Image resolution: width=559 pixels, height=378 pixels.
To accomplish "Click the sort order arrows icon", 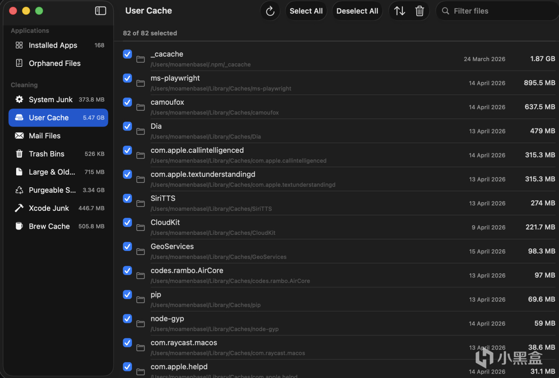I will (400, 11).
